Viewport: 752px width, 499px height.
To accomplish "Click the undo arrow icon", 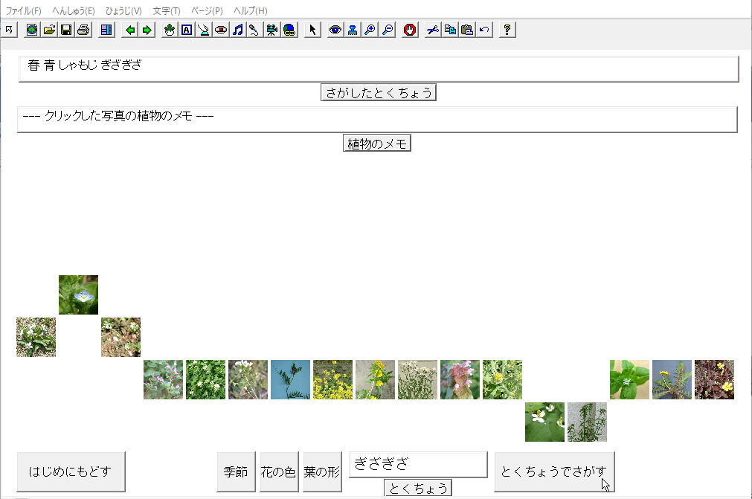I will pos(485,30).
